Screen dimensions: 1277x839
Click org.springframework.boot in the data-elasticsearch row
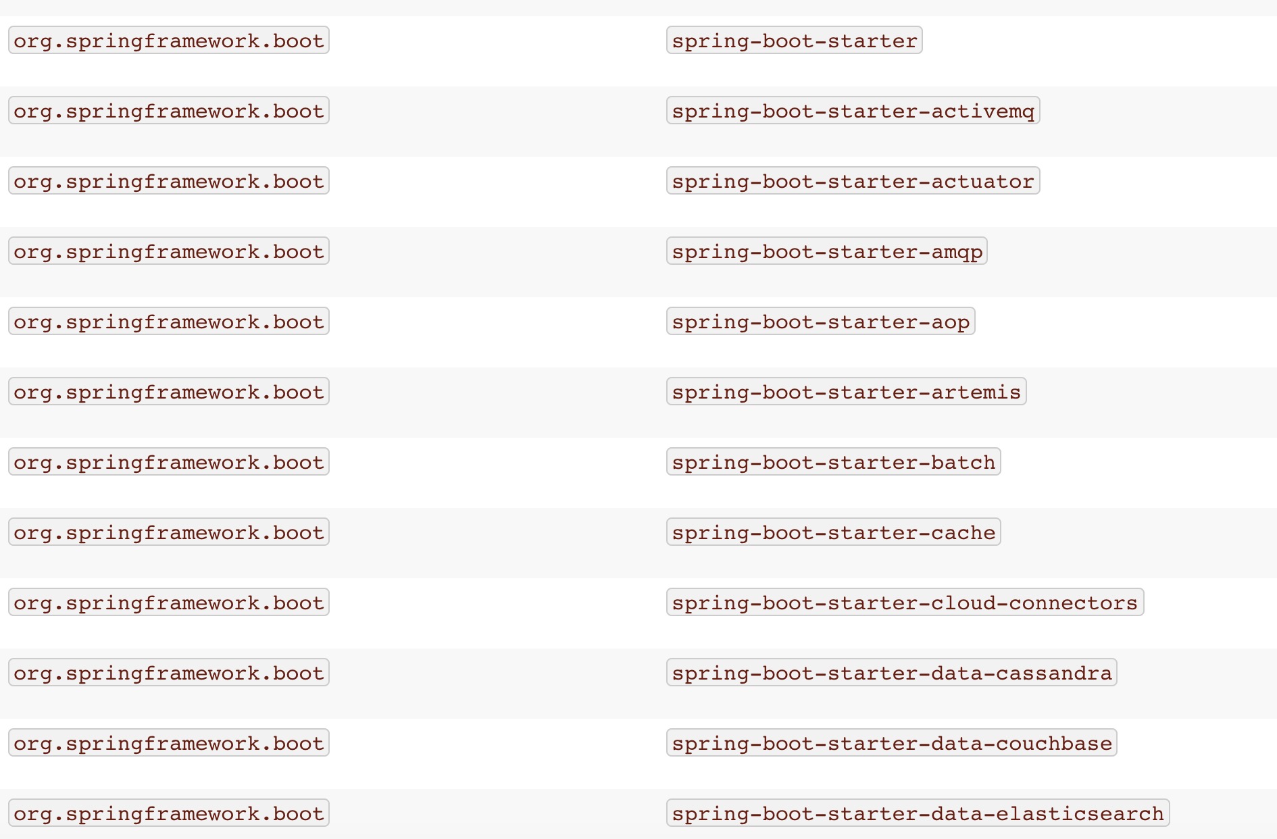[168, 813]
